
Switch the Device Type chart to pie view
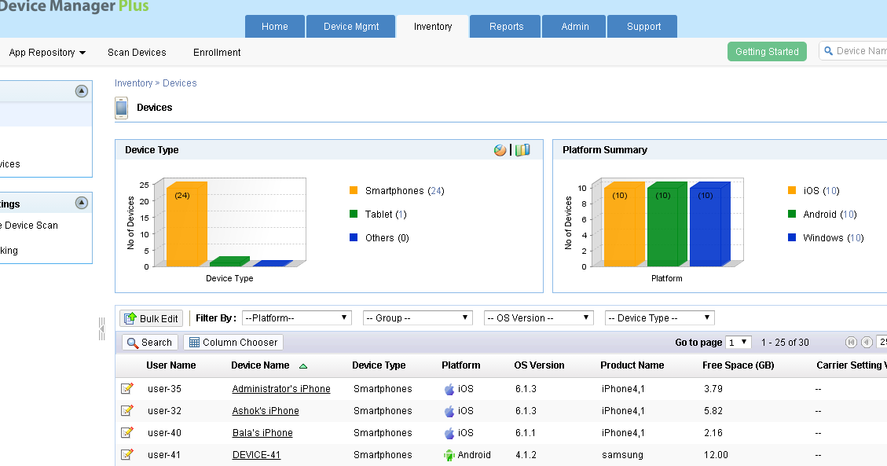click(500, 150)
